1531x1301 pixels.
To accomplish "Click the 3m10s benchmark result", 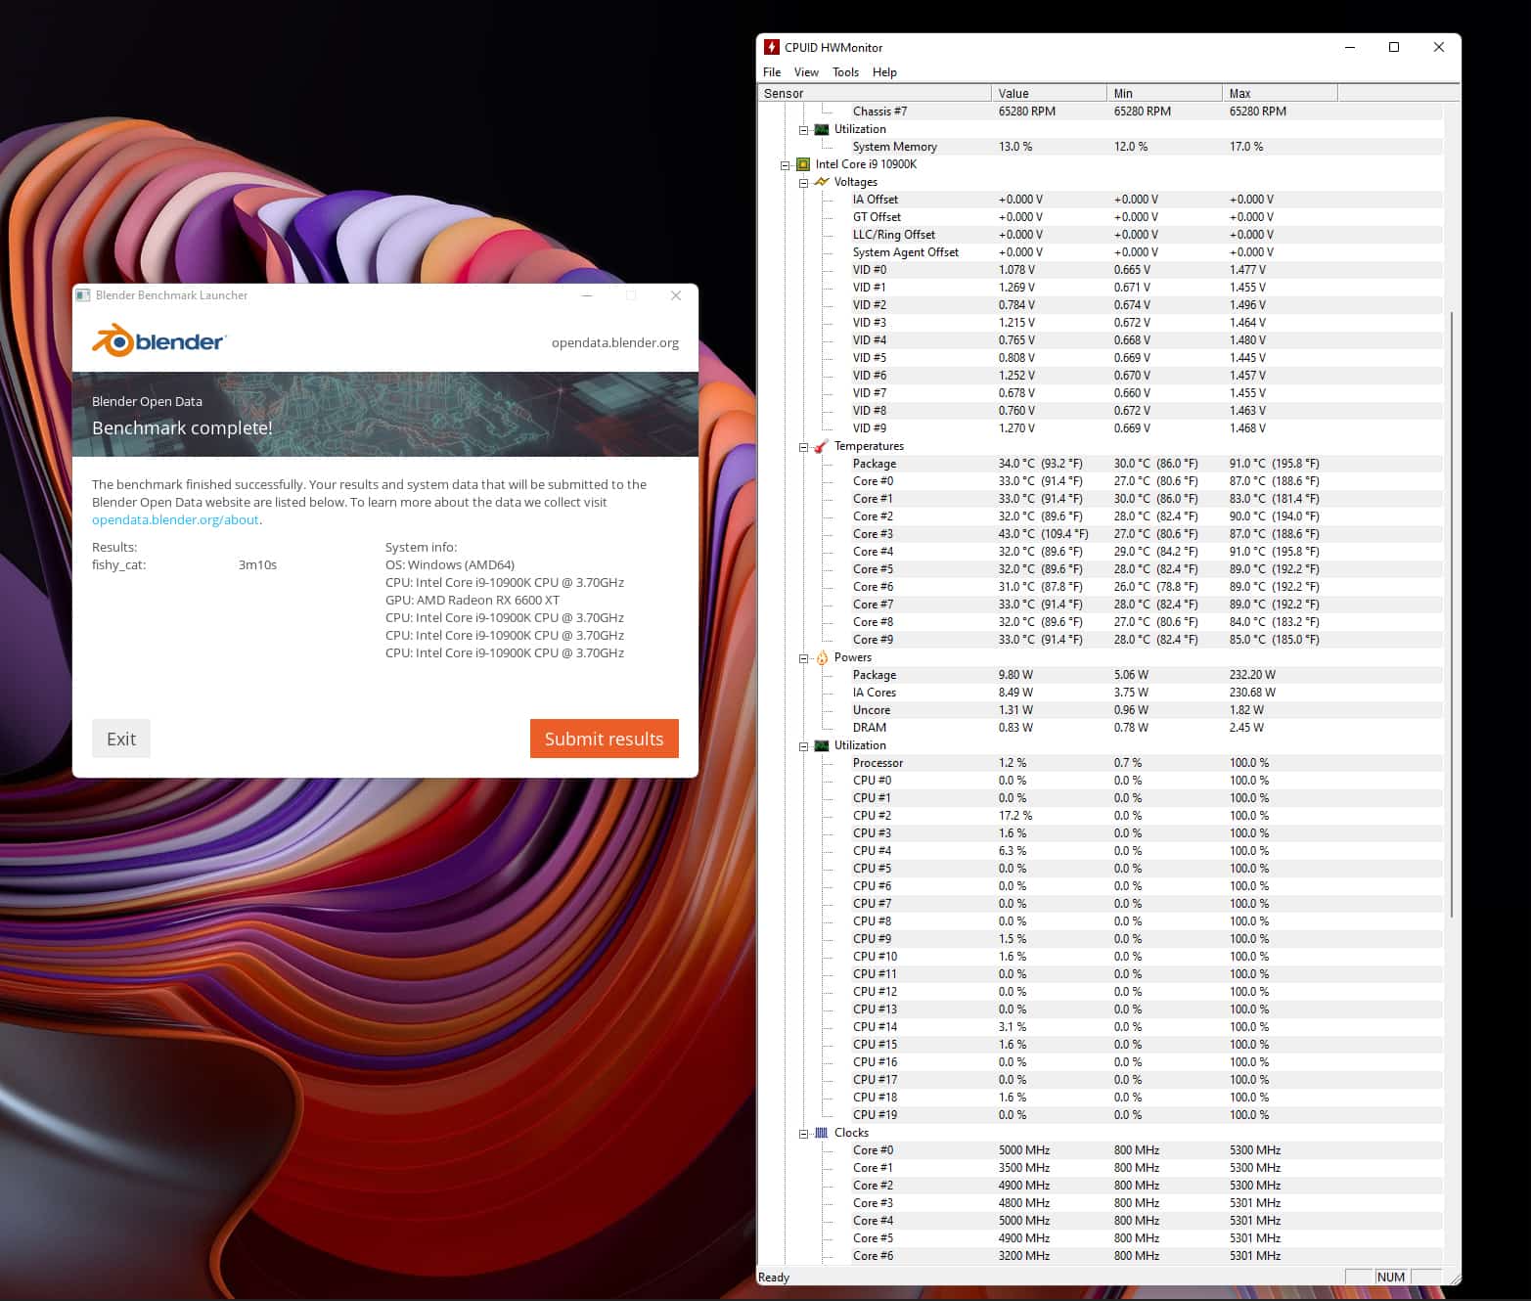I will coord(257,564).
